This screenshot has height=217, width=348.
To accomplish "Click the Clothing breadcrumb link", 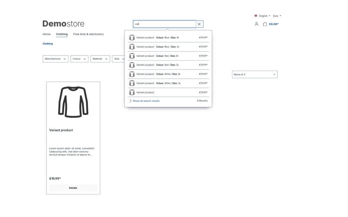I will click(x=48, y=44).
